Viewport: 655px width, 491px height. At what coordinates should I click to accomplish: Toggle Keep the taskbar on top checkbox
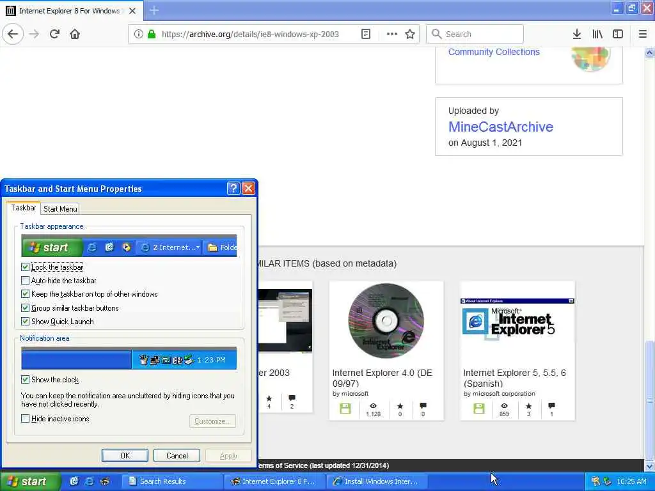pos(25,294)
